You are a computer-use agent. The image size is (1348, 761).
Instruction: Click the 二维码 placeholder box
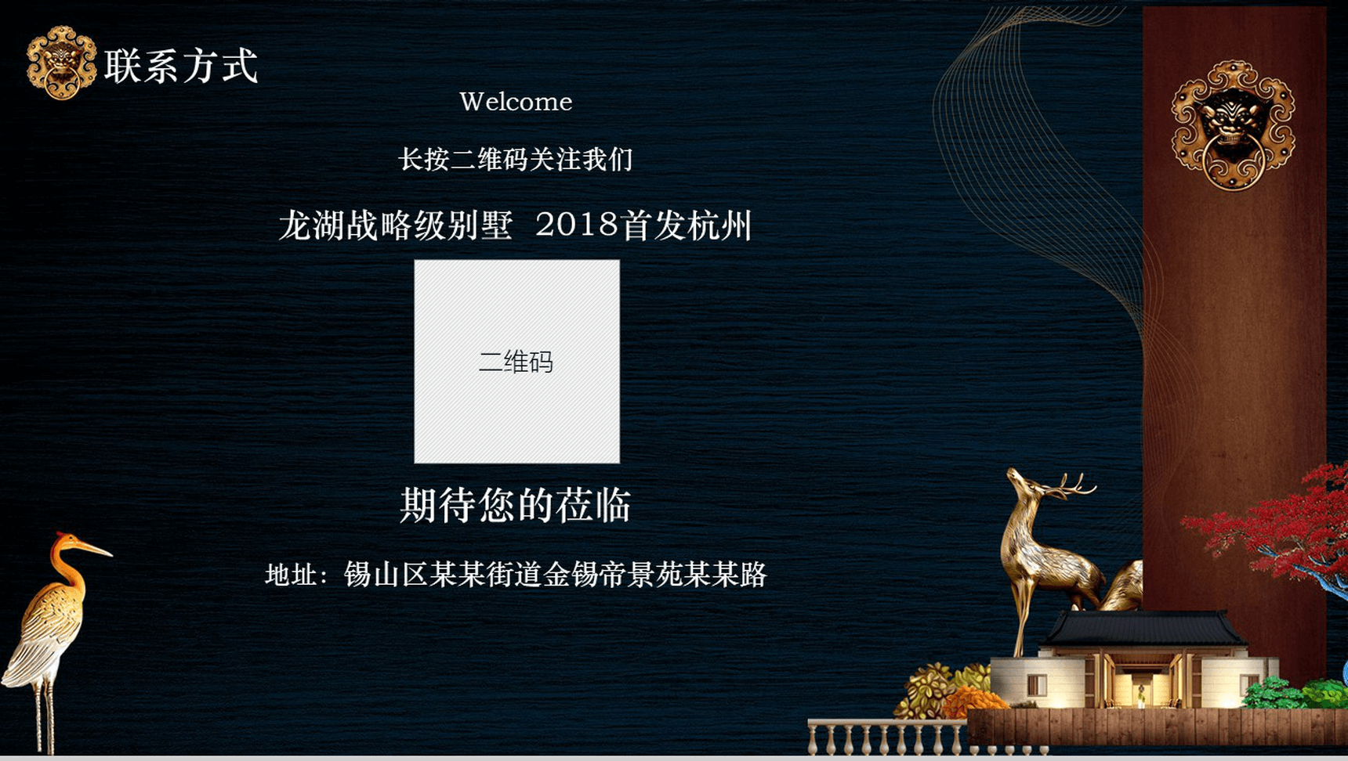pos(516,361)
